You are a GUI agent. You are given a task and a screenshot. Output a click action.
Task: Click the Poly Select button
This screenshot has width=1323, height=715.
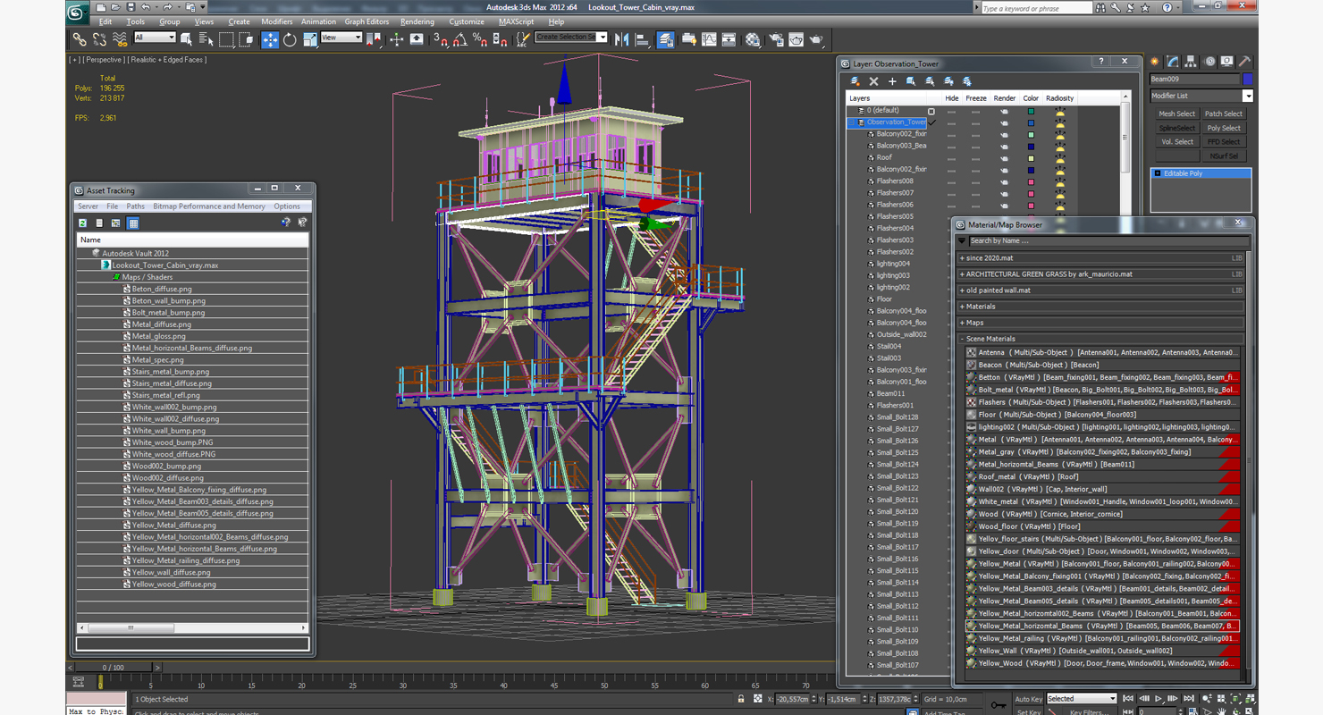[1223, 128]
